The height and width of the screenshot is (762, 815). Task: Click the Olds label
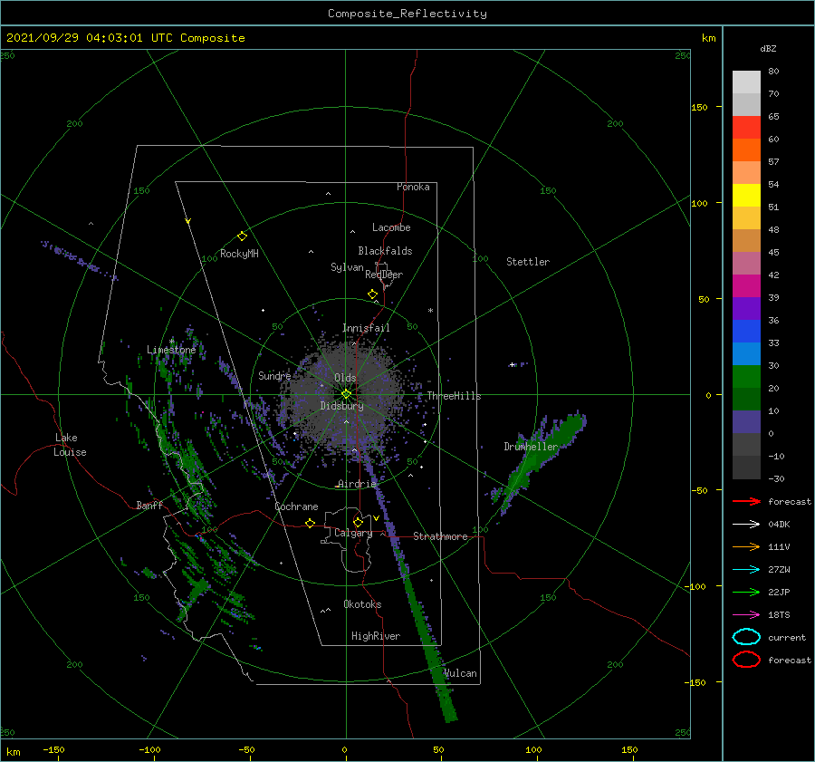click(x=345, y=378)
